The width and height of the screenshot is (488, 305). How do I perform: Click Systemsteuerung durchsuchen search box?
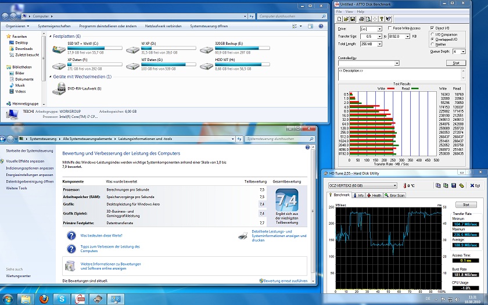tap(279, 139)
